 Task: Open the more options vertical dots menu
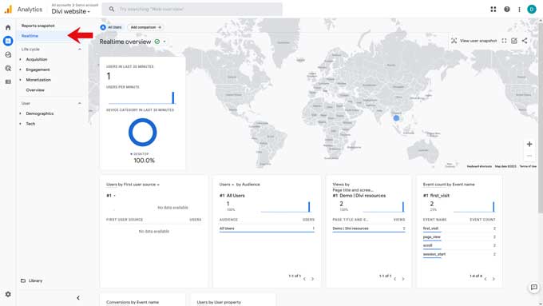coord(519,10)
